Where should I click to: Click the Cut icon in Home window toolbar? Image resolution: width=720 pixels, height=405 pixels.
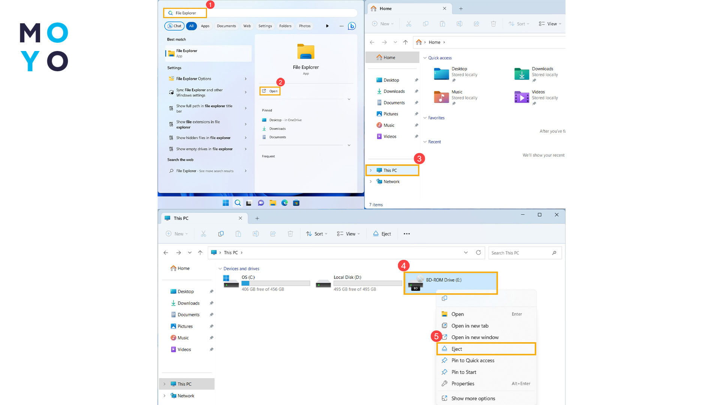click(409, 24)
